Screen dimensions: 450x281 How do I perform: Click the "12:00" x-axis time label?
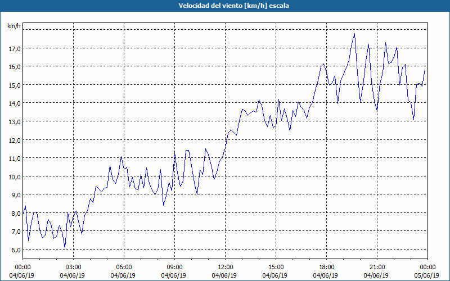coord(226,268)
